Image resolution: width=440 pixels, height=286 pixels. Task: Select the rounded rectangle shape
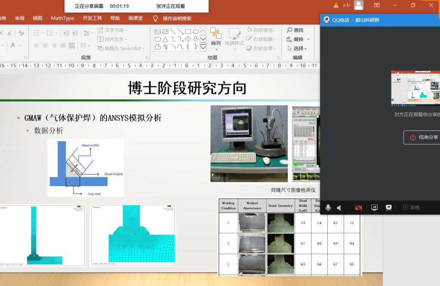pos(158,39)
